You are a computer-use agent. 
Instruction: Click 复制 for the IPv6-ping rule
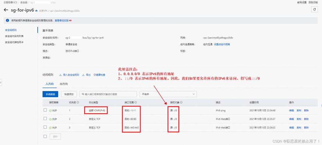click(x=299, y=110)
